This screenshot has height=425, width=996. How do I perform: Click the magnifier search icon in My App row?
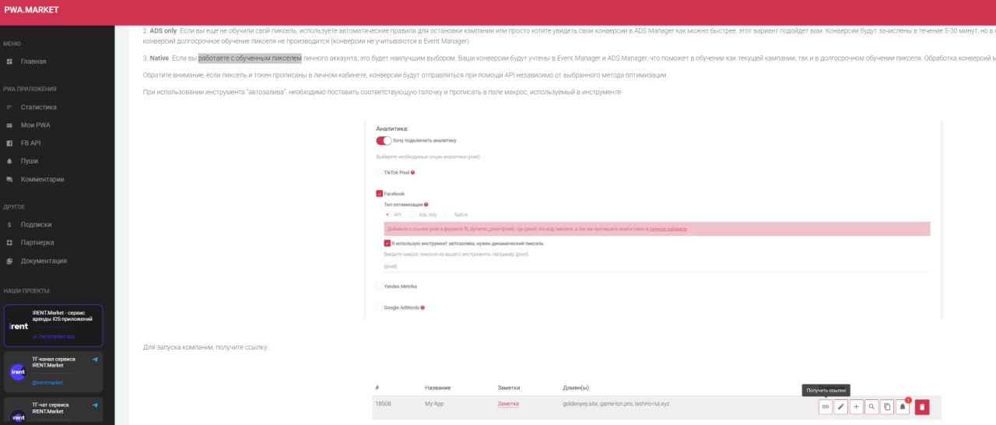(871, 406)
